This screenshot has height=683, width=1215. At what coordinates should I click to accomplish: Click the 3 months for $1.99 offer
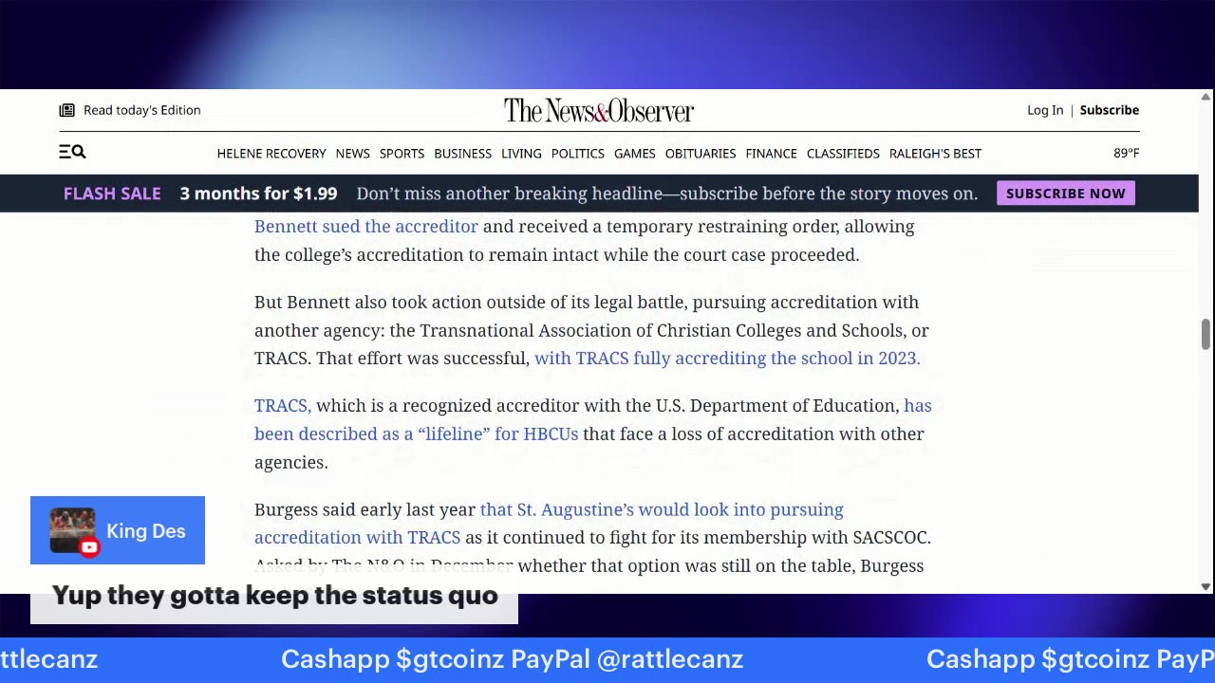pos(258,194)
